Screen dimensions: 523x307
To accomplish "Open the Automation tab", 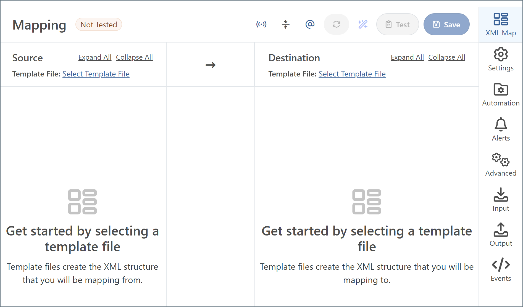I will (500, 95).
